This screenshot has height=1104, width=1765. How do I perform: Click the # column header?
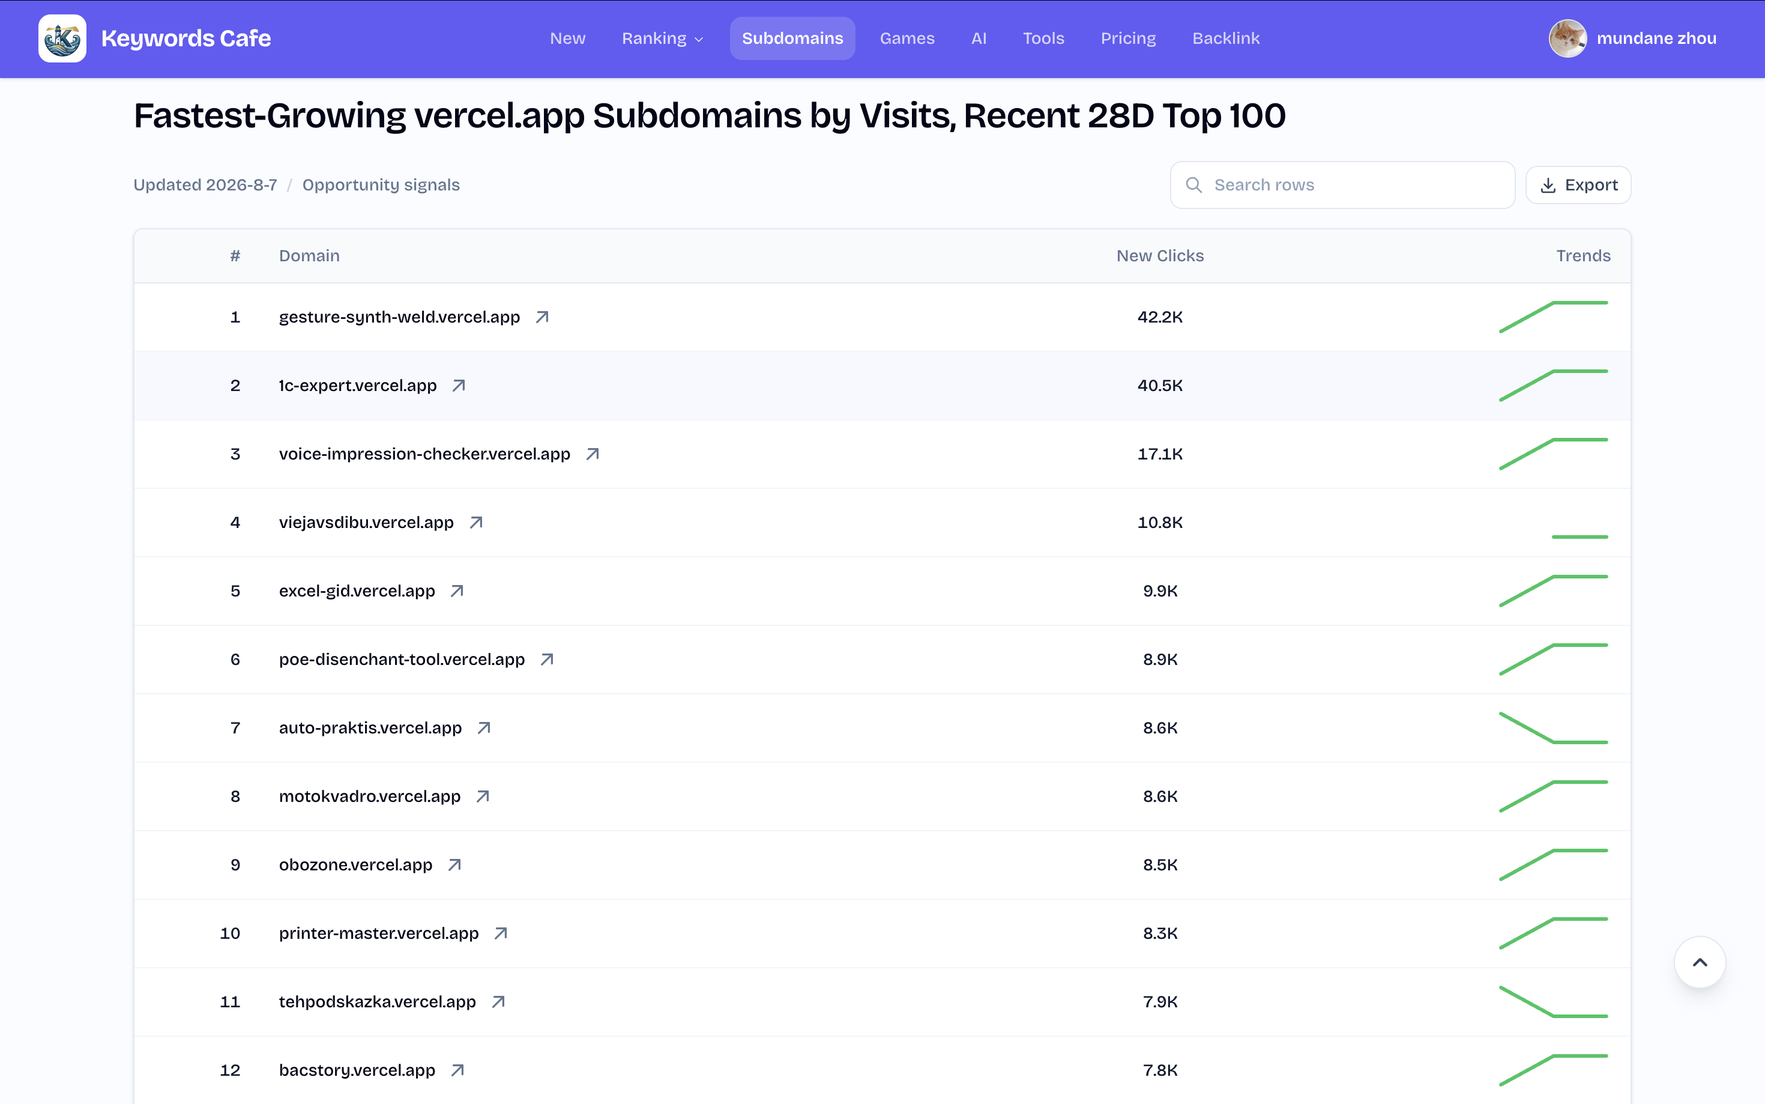pos(235,256)
